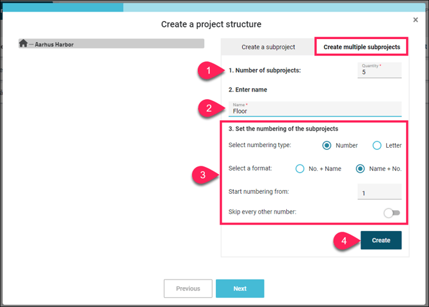Go to the Next step
This screenshot has width=429, height=307.
click(x=239, y=288)
